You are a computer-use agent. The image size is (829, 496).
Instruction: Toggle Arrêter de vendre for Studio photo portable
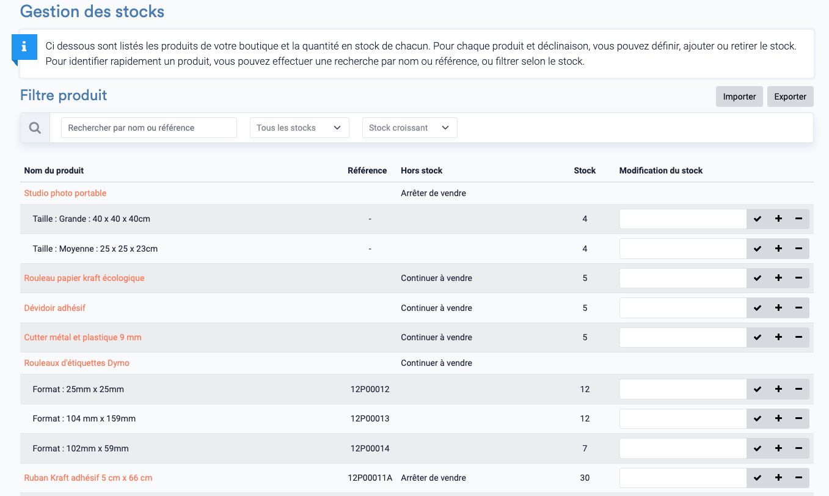[434, 192]
